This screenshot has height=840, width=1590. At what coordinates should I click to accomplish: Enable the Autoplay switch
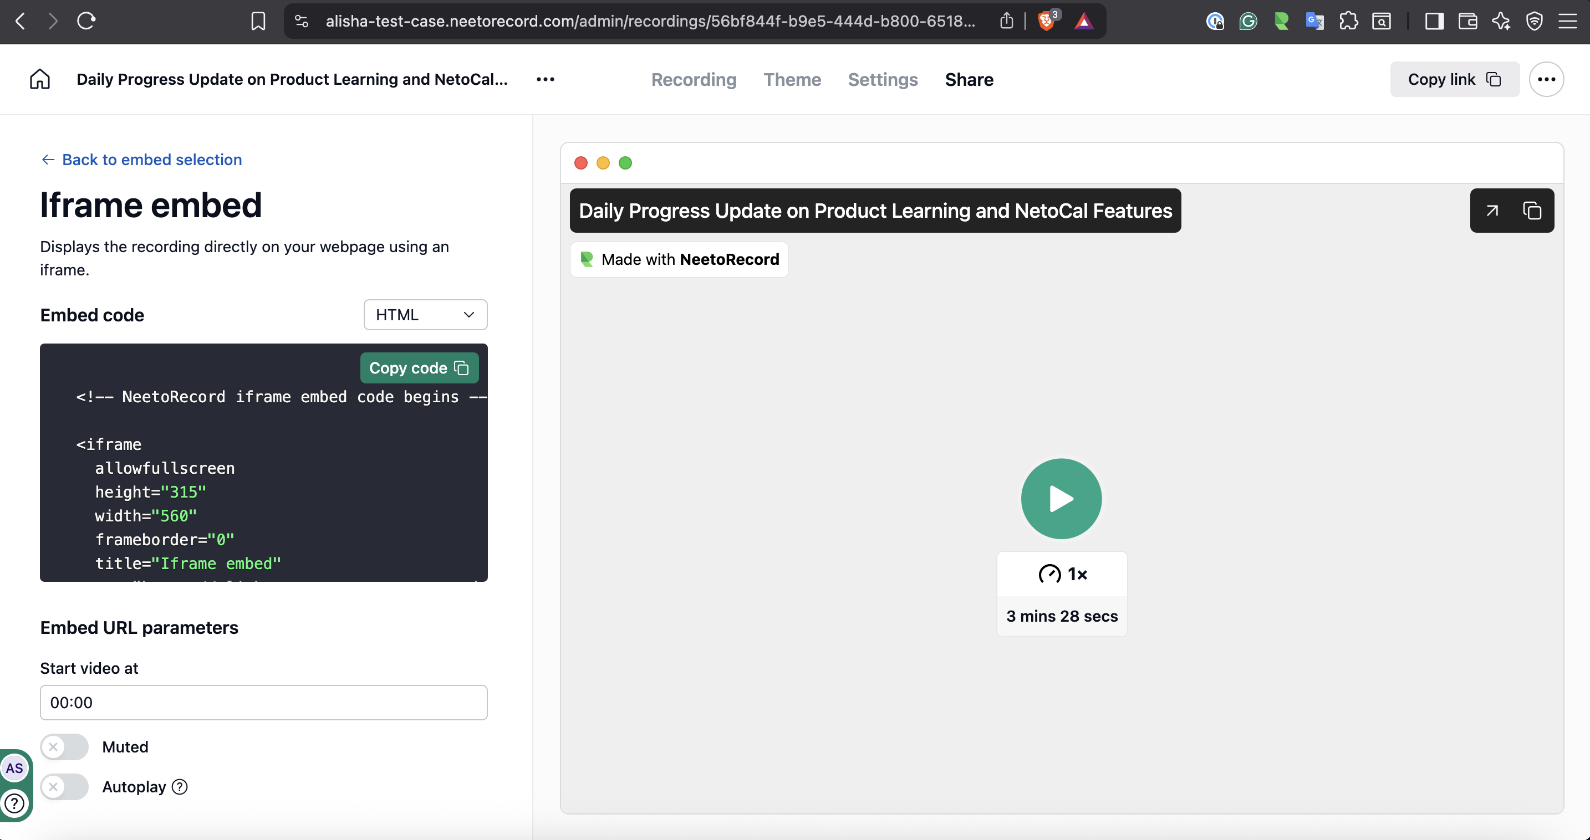click(65, 787)
